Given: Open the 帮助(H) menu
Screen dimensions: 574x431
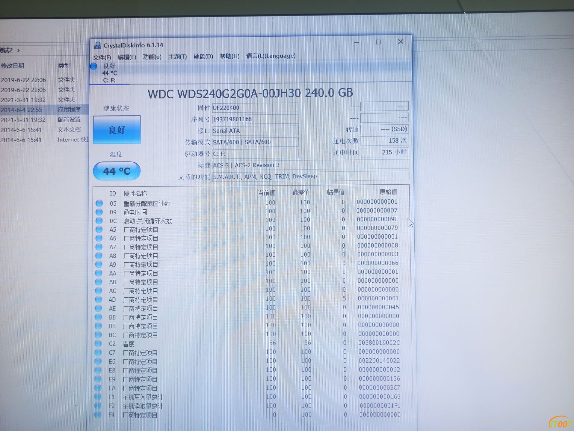Looking at the screenshot, I should (230, 56).
